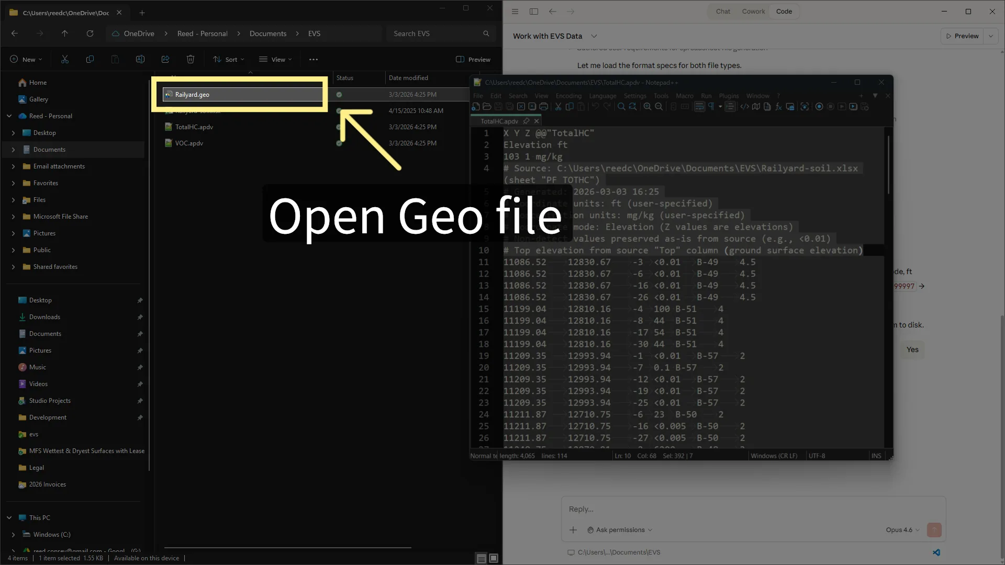Toggle the Preview pane in File Explorer
The width and height of the screenshot is (1005, 565).
click(473, 60)
